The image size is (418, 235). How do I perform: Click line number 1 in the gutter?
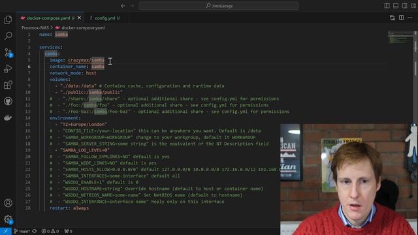[x=29, y=35]
